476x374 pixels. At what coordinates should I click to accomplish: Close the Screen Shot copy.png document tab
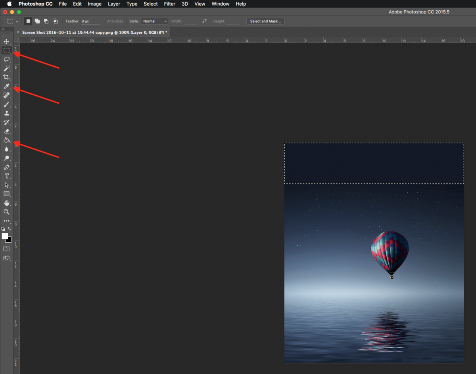18,32
